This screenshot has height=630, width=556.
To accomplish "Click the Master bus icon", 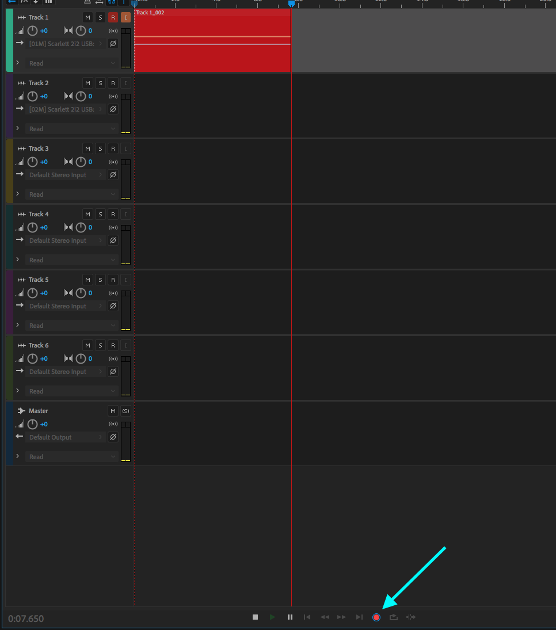I will click(22, 411).
